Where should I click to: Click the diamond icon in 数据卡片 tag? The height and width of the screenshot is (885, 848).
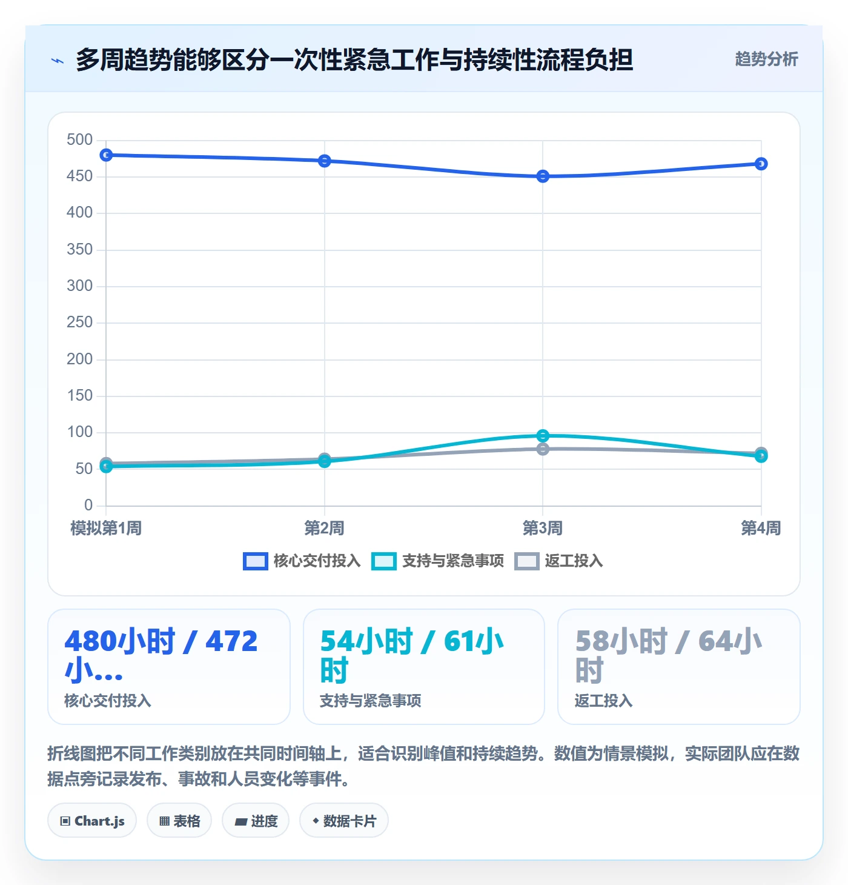(x=316, y=821)
